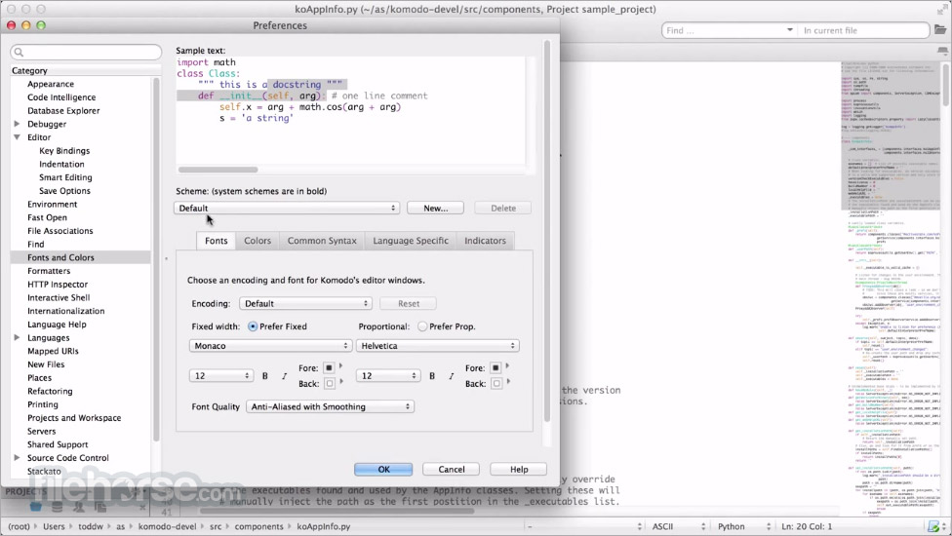Screen dimensions: 952x536
Task: Select Key Bindings under Editor
Action: pos(64,150)
